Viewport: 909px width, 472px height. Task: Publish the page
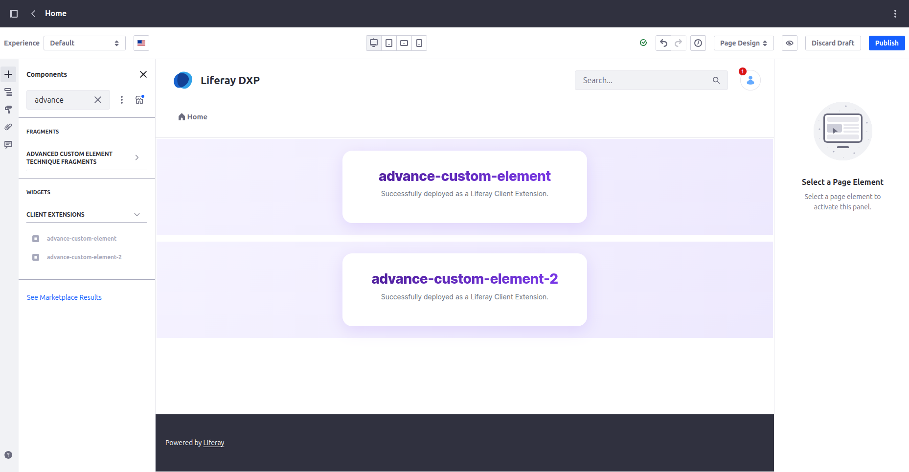click(x=886, y=43)
